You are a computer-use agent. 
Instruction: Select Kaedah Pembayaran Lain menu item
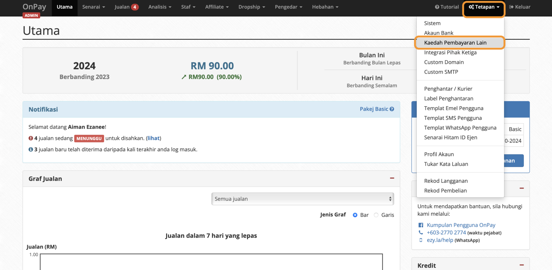click(456, 42)
